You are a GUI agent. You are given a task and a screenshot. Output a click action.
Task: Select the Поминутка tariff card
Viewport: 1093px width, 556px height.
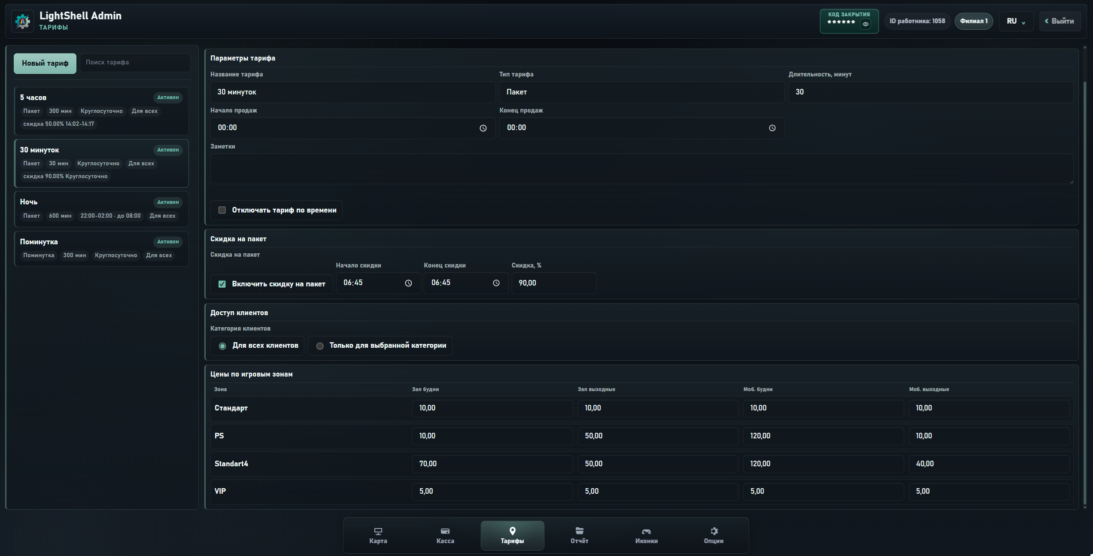pyautogui.click(x=101, y=249)
